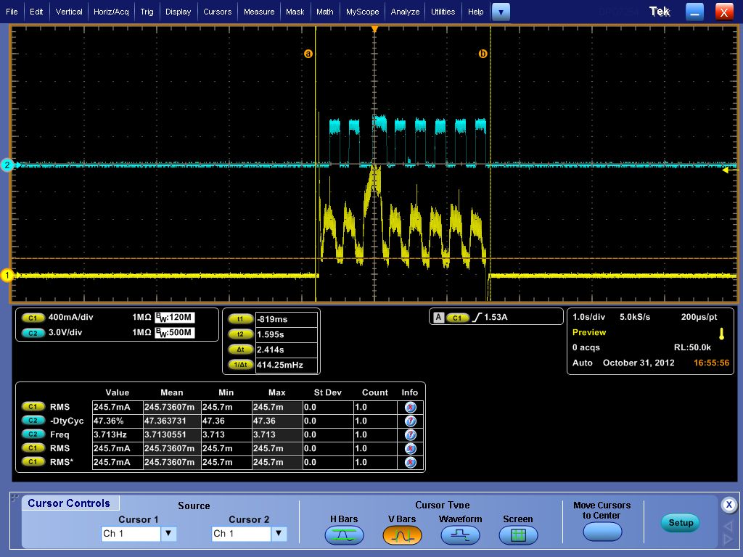This screenshot has height=557, width=743.
Task: Click the channel 2 ground marker
Action: coord(8,165)
